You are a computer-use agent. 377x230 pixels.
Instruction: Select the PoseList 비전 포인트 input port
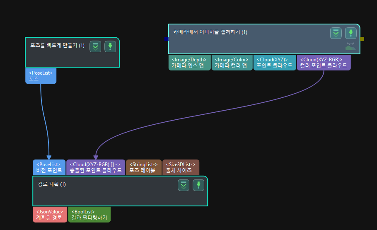pos(49,167)
